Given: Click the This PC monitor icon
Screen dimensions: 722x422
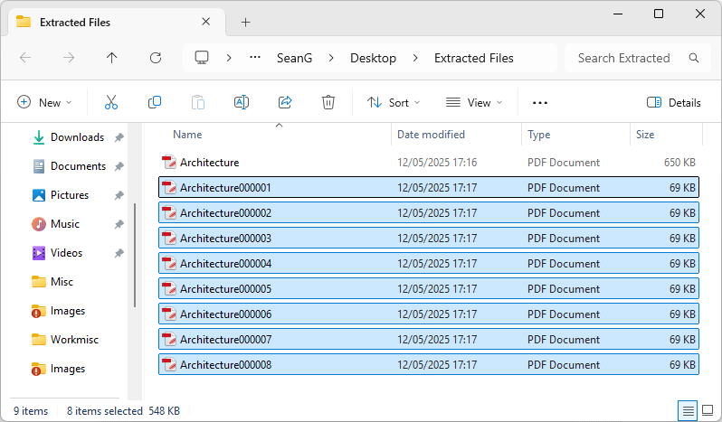Looking at the screenshot, I should point(202,58).
